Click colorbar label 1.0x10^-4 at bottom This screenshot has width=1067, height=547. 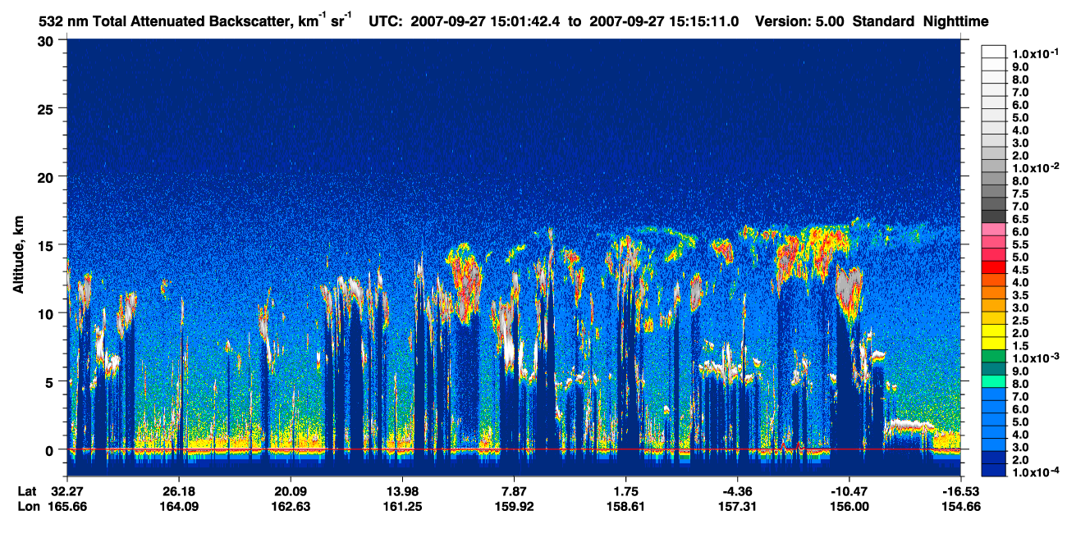point(1034,473)
